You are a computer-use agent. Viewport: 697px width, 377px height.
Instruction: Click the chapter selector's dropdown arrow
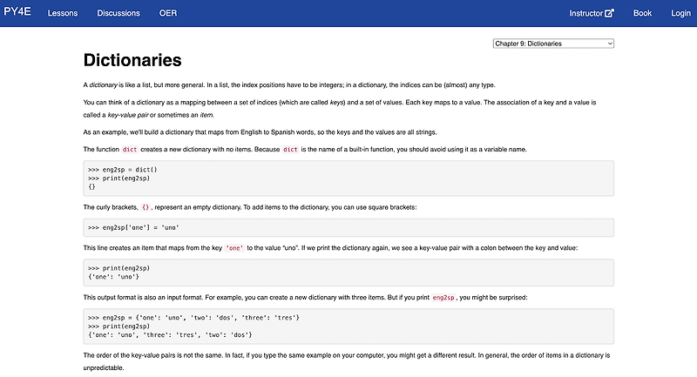click(x=609, y=43)
